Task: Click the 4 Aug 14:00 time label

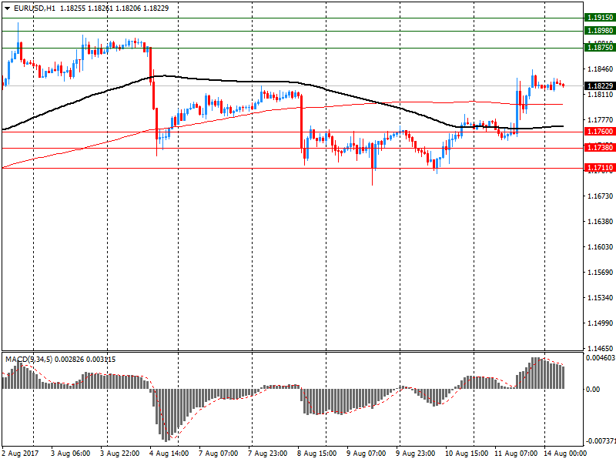Action: click(169, 454)
